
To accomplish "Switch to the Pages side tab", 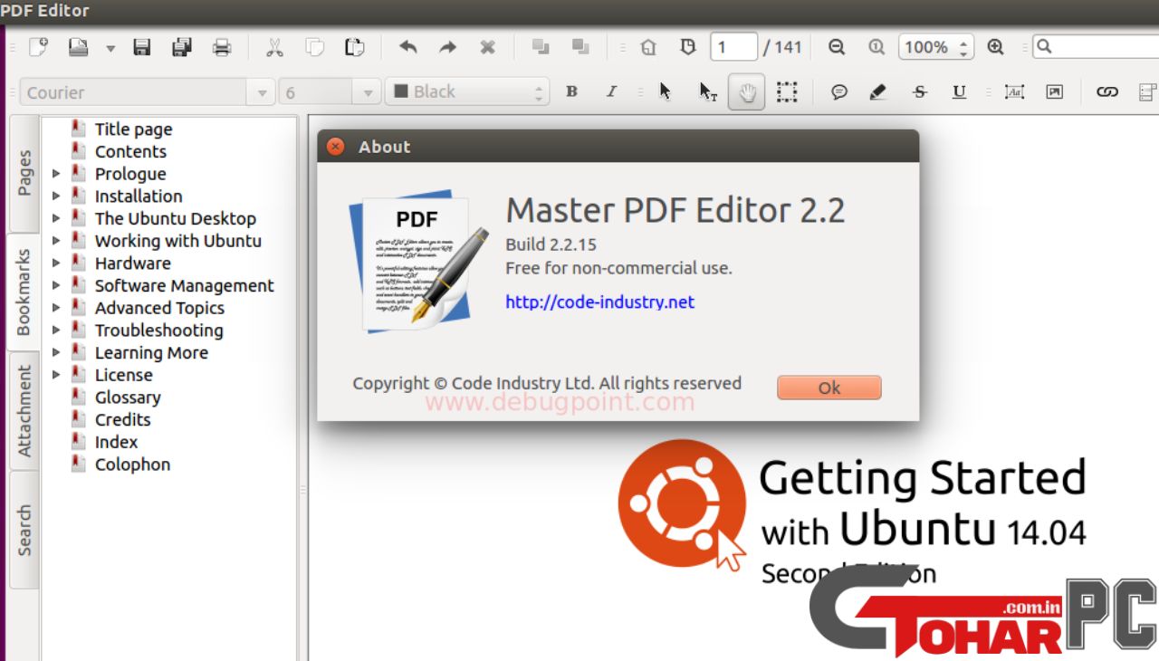I will (24, 173).
